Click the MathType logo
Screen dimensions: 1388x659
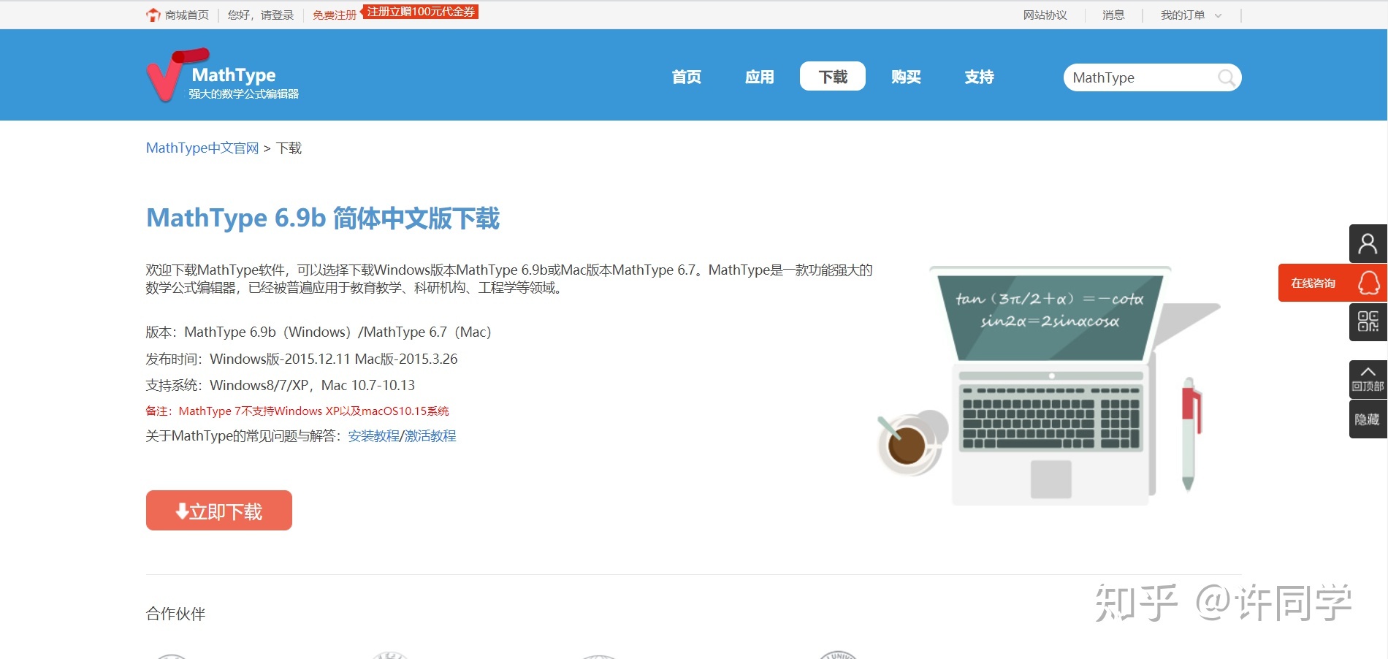(x=223, y=75)
